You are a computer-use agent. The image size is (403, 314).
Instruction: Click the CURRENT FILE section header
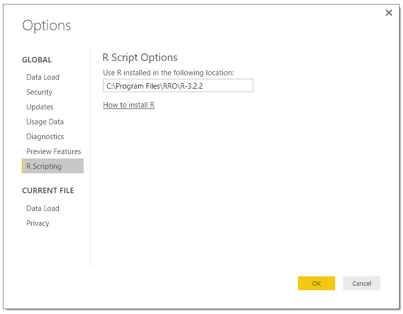click(x=48, y=190)
